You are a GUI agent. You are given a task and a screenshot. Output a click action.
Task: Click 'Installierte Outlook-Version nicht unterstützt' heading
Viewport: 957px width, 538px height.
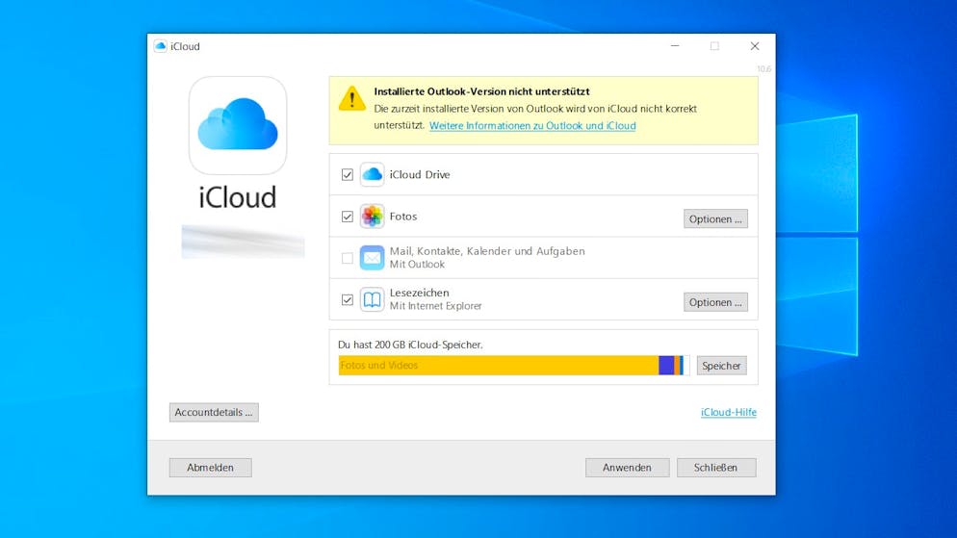click(481, 91)
